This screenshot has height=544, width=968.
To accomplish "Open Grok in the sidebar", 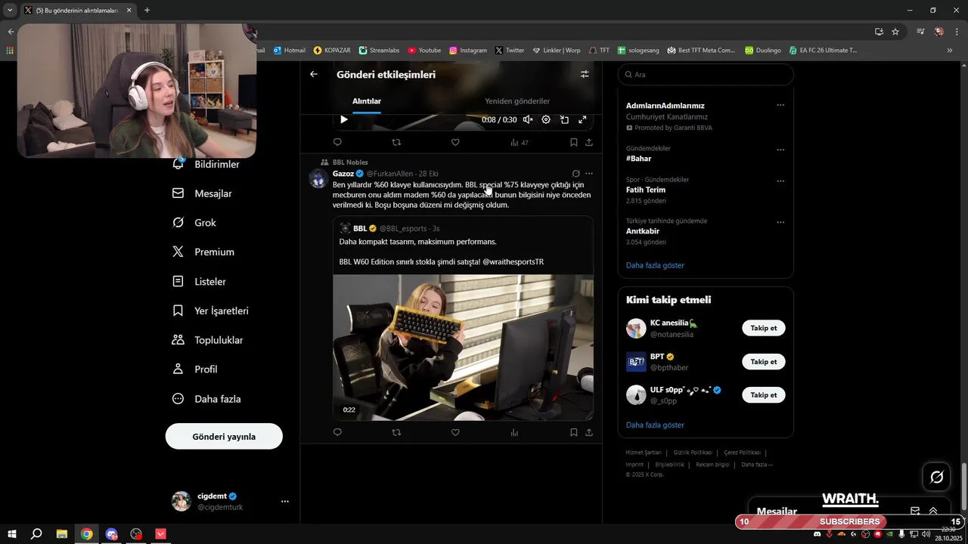I will tap(194, 223).
